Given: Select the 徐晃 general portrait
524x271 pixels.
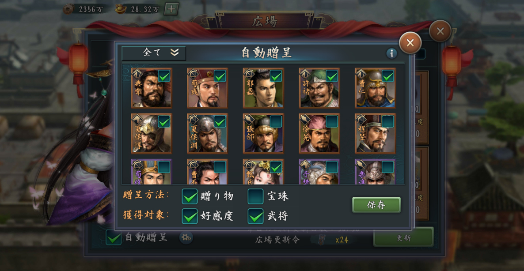Looking at the screenshot, I should click(x=319, y=133).
